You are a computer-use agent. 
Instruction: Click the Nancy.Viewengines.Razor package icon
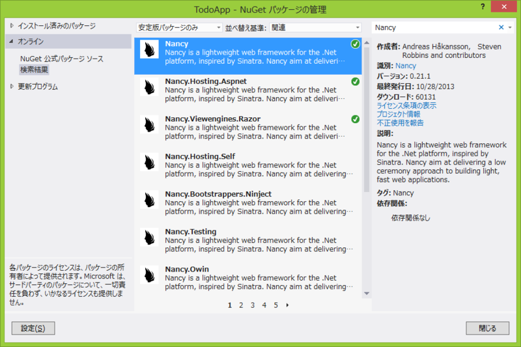[x=149, y=124]
